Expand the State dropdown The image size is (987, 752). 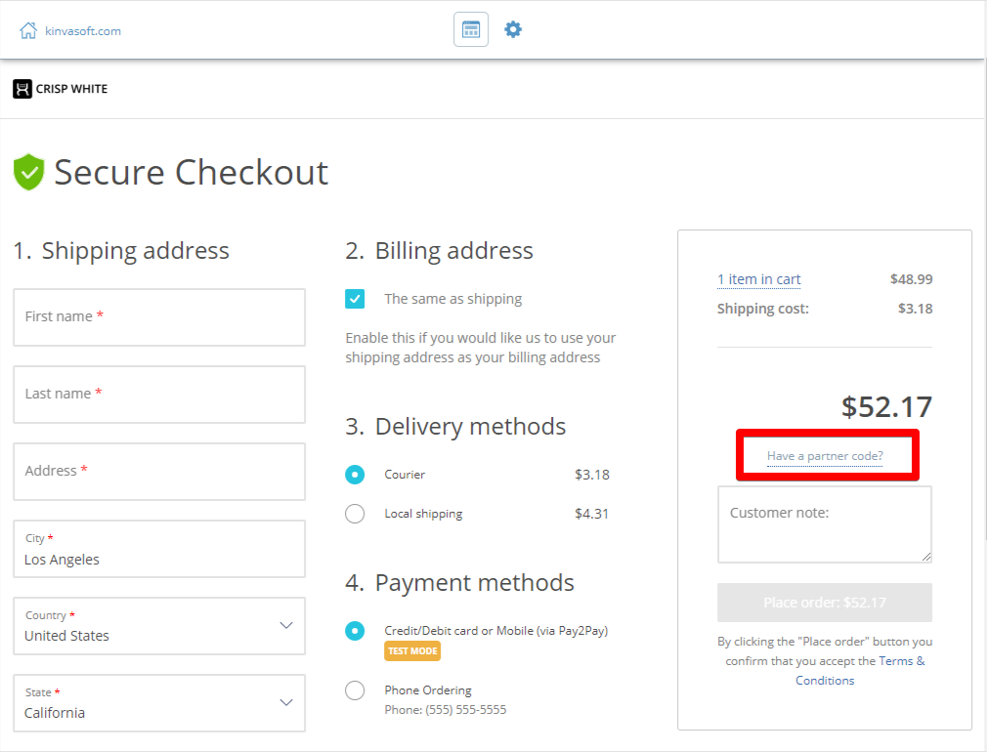pyautogui.click(x=285, y=702)
